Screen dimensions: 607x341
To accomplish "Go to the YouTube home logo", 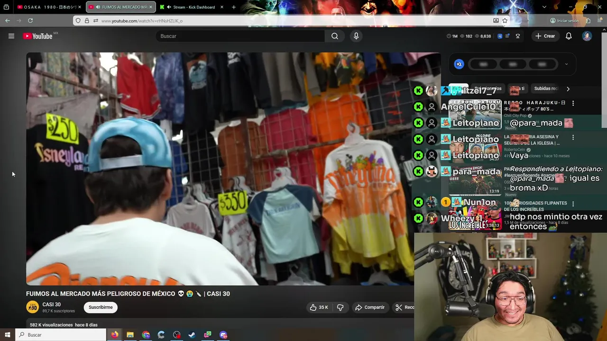I will coord(37,36).
